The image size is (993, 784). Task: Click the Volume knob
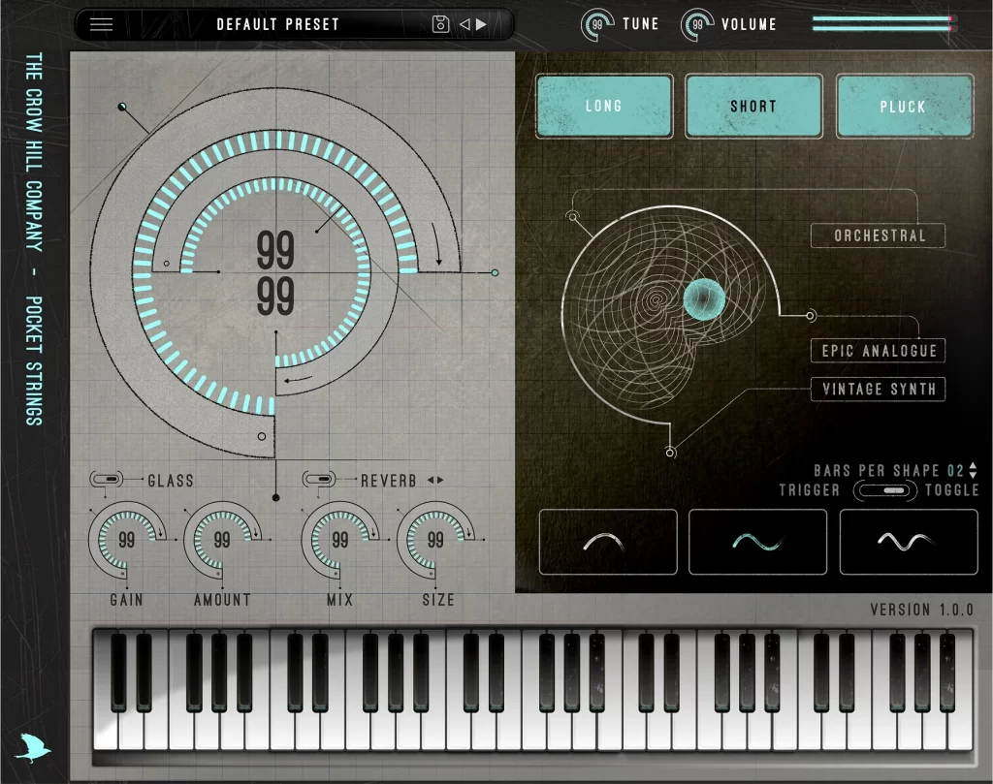tap(696, 24)
